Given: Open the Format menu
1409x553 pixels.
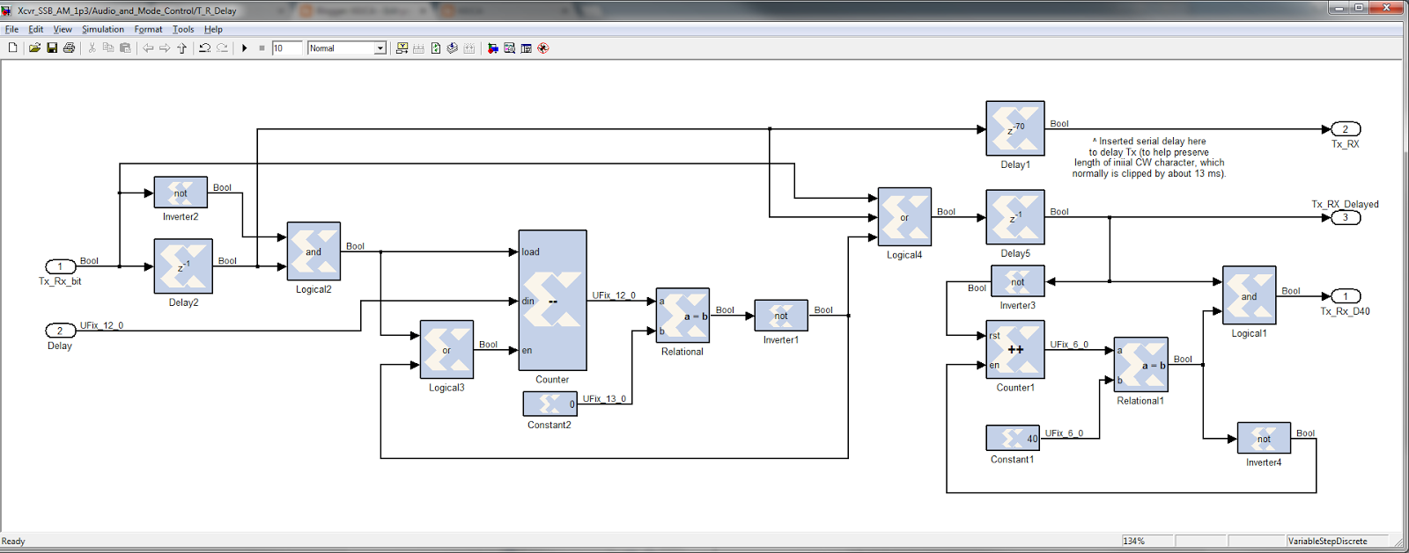Looking at the screenshot, I should (148, 29).
